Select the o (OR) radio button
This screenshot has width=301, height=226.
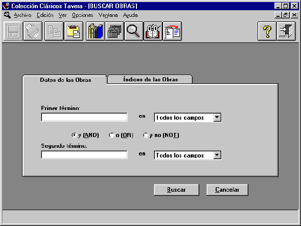click(111, 135)
